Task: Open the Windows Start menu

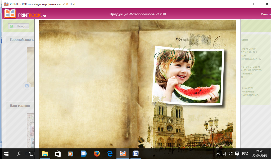Action: click(6, 154)
